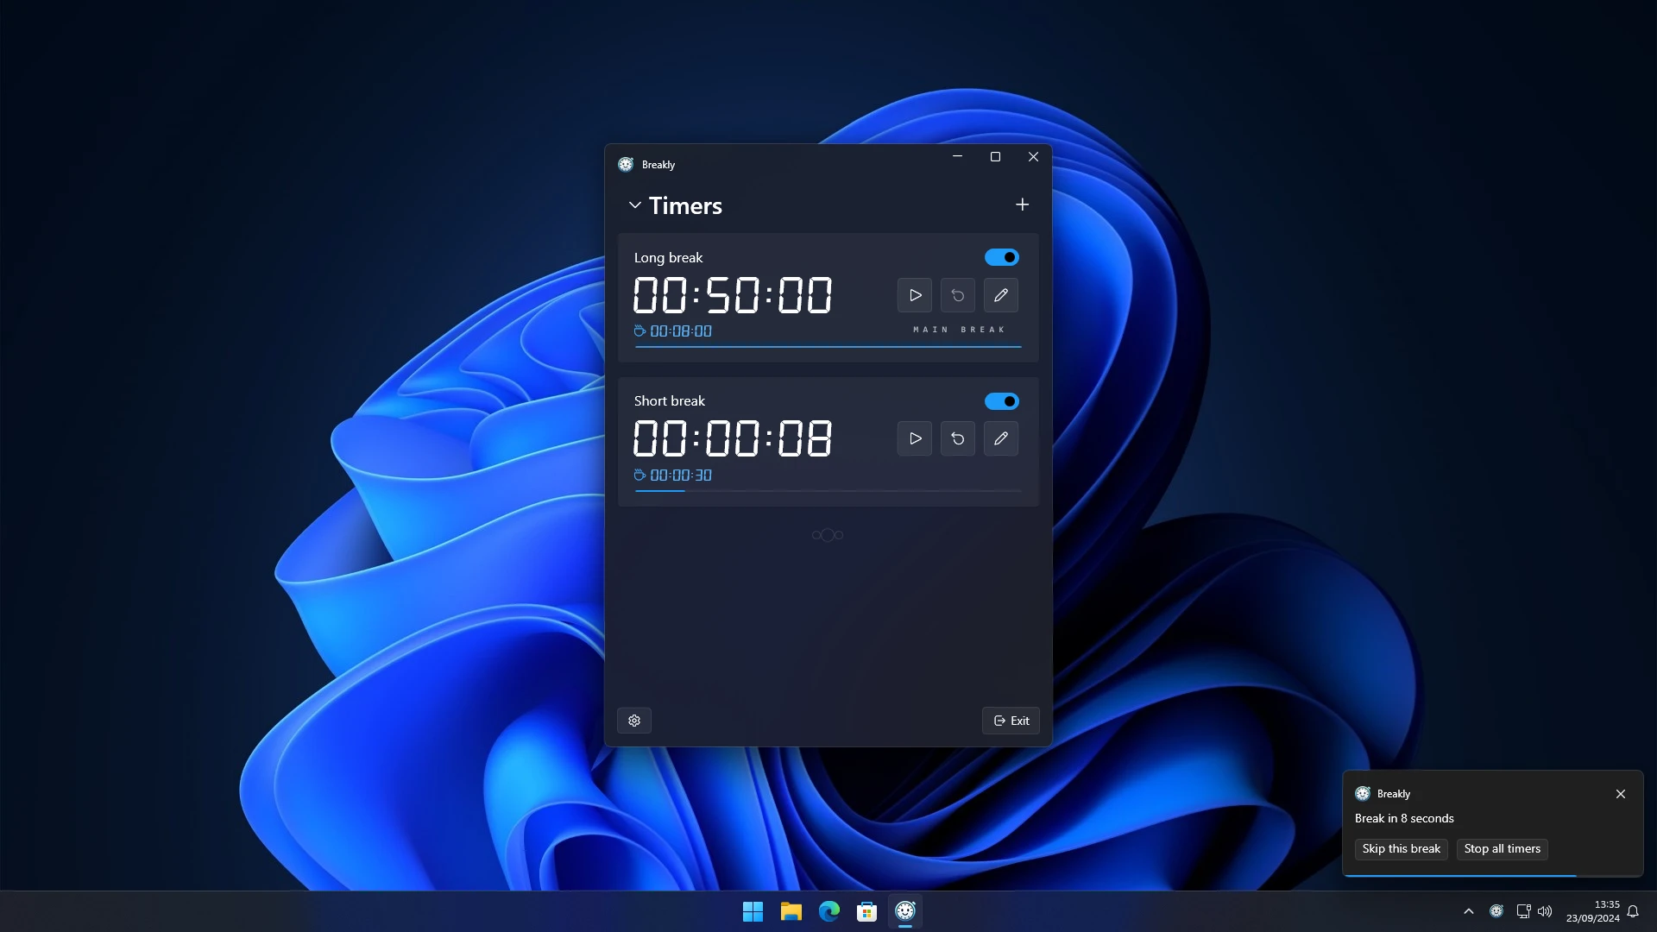Start the Long break timer
Screen dimensions: 1657x932
915,295
